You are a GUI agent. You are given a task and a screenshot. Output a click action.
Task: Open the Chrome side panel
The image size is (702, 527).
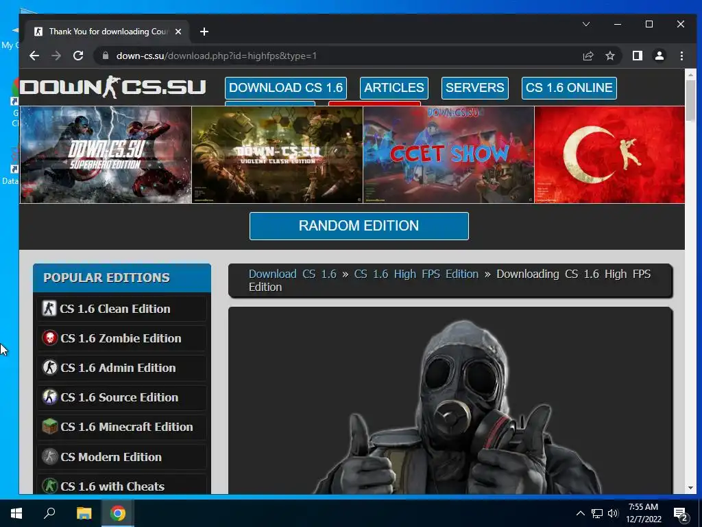click(637, 56)
